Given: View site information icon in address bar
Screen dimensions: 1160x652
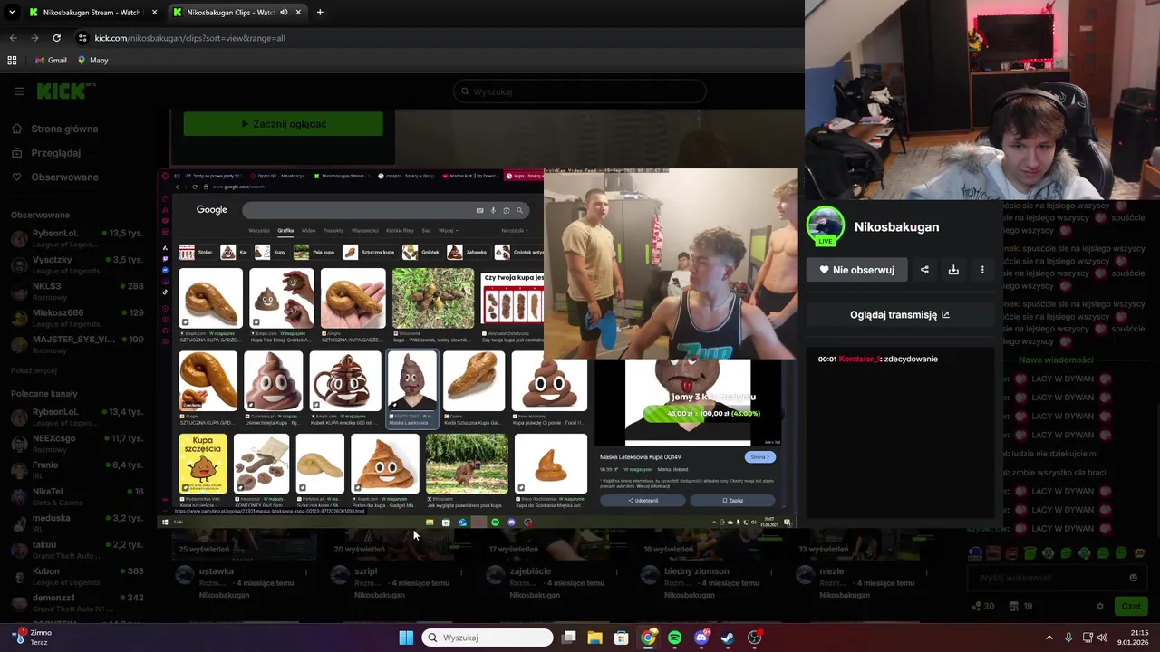Looking at the screenshot, I should (82, 38).
